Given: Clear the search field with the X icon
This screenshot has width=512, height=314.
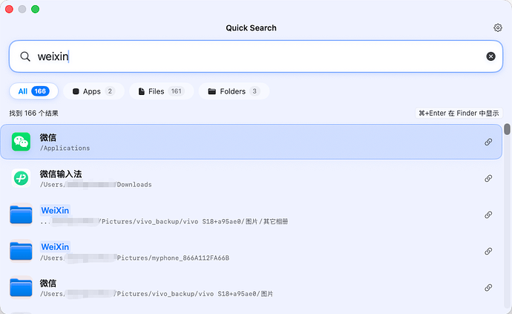Looking at the screenshot, I should click(490, 56).
